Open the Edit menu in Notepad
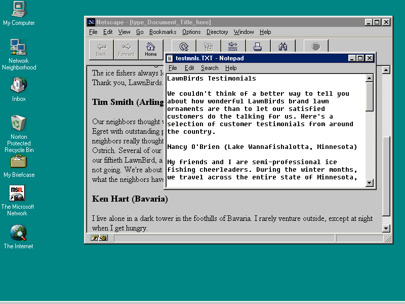The width and height of the screenshot is (405, 304). tap(189, 68)
